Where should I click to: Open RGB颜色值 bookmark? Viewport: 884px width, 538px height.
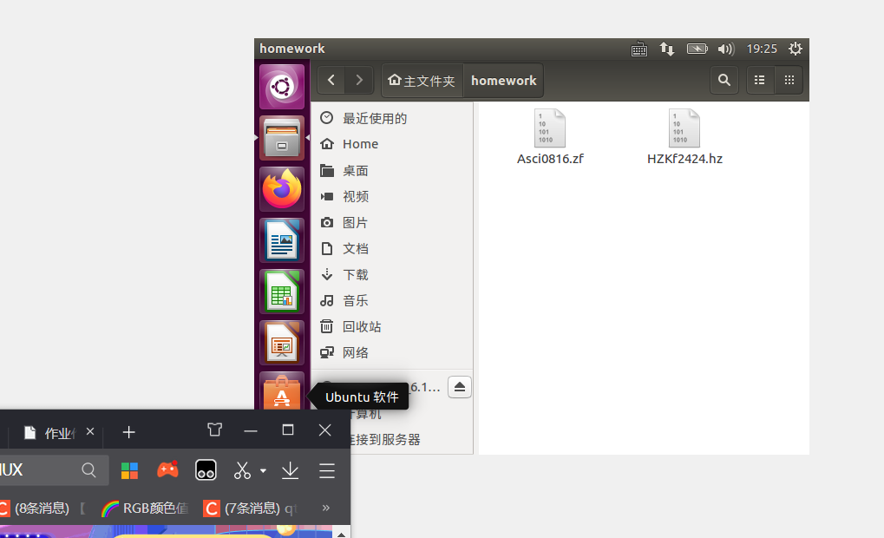(x=144, y=508)
